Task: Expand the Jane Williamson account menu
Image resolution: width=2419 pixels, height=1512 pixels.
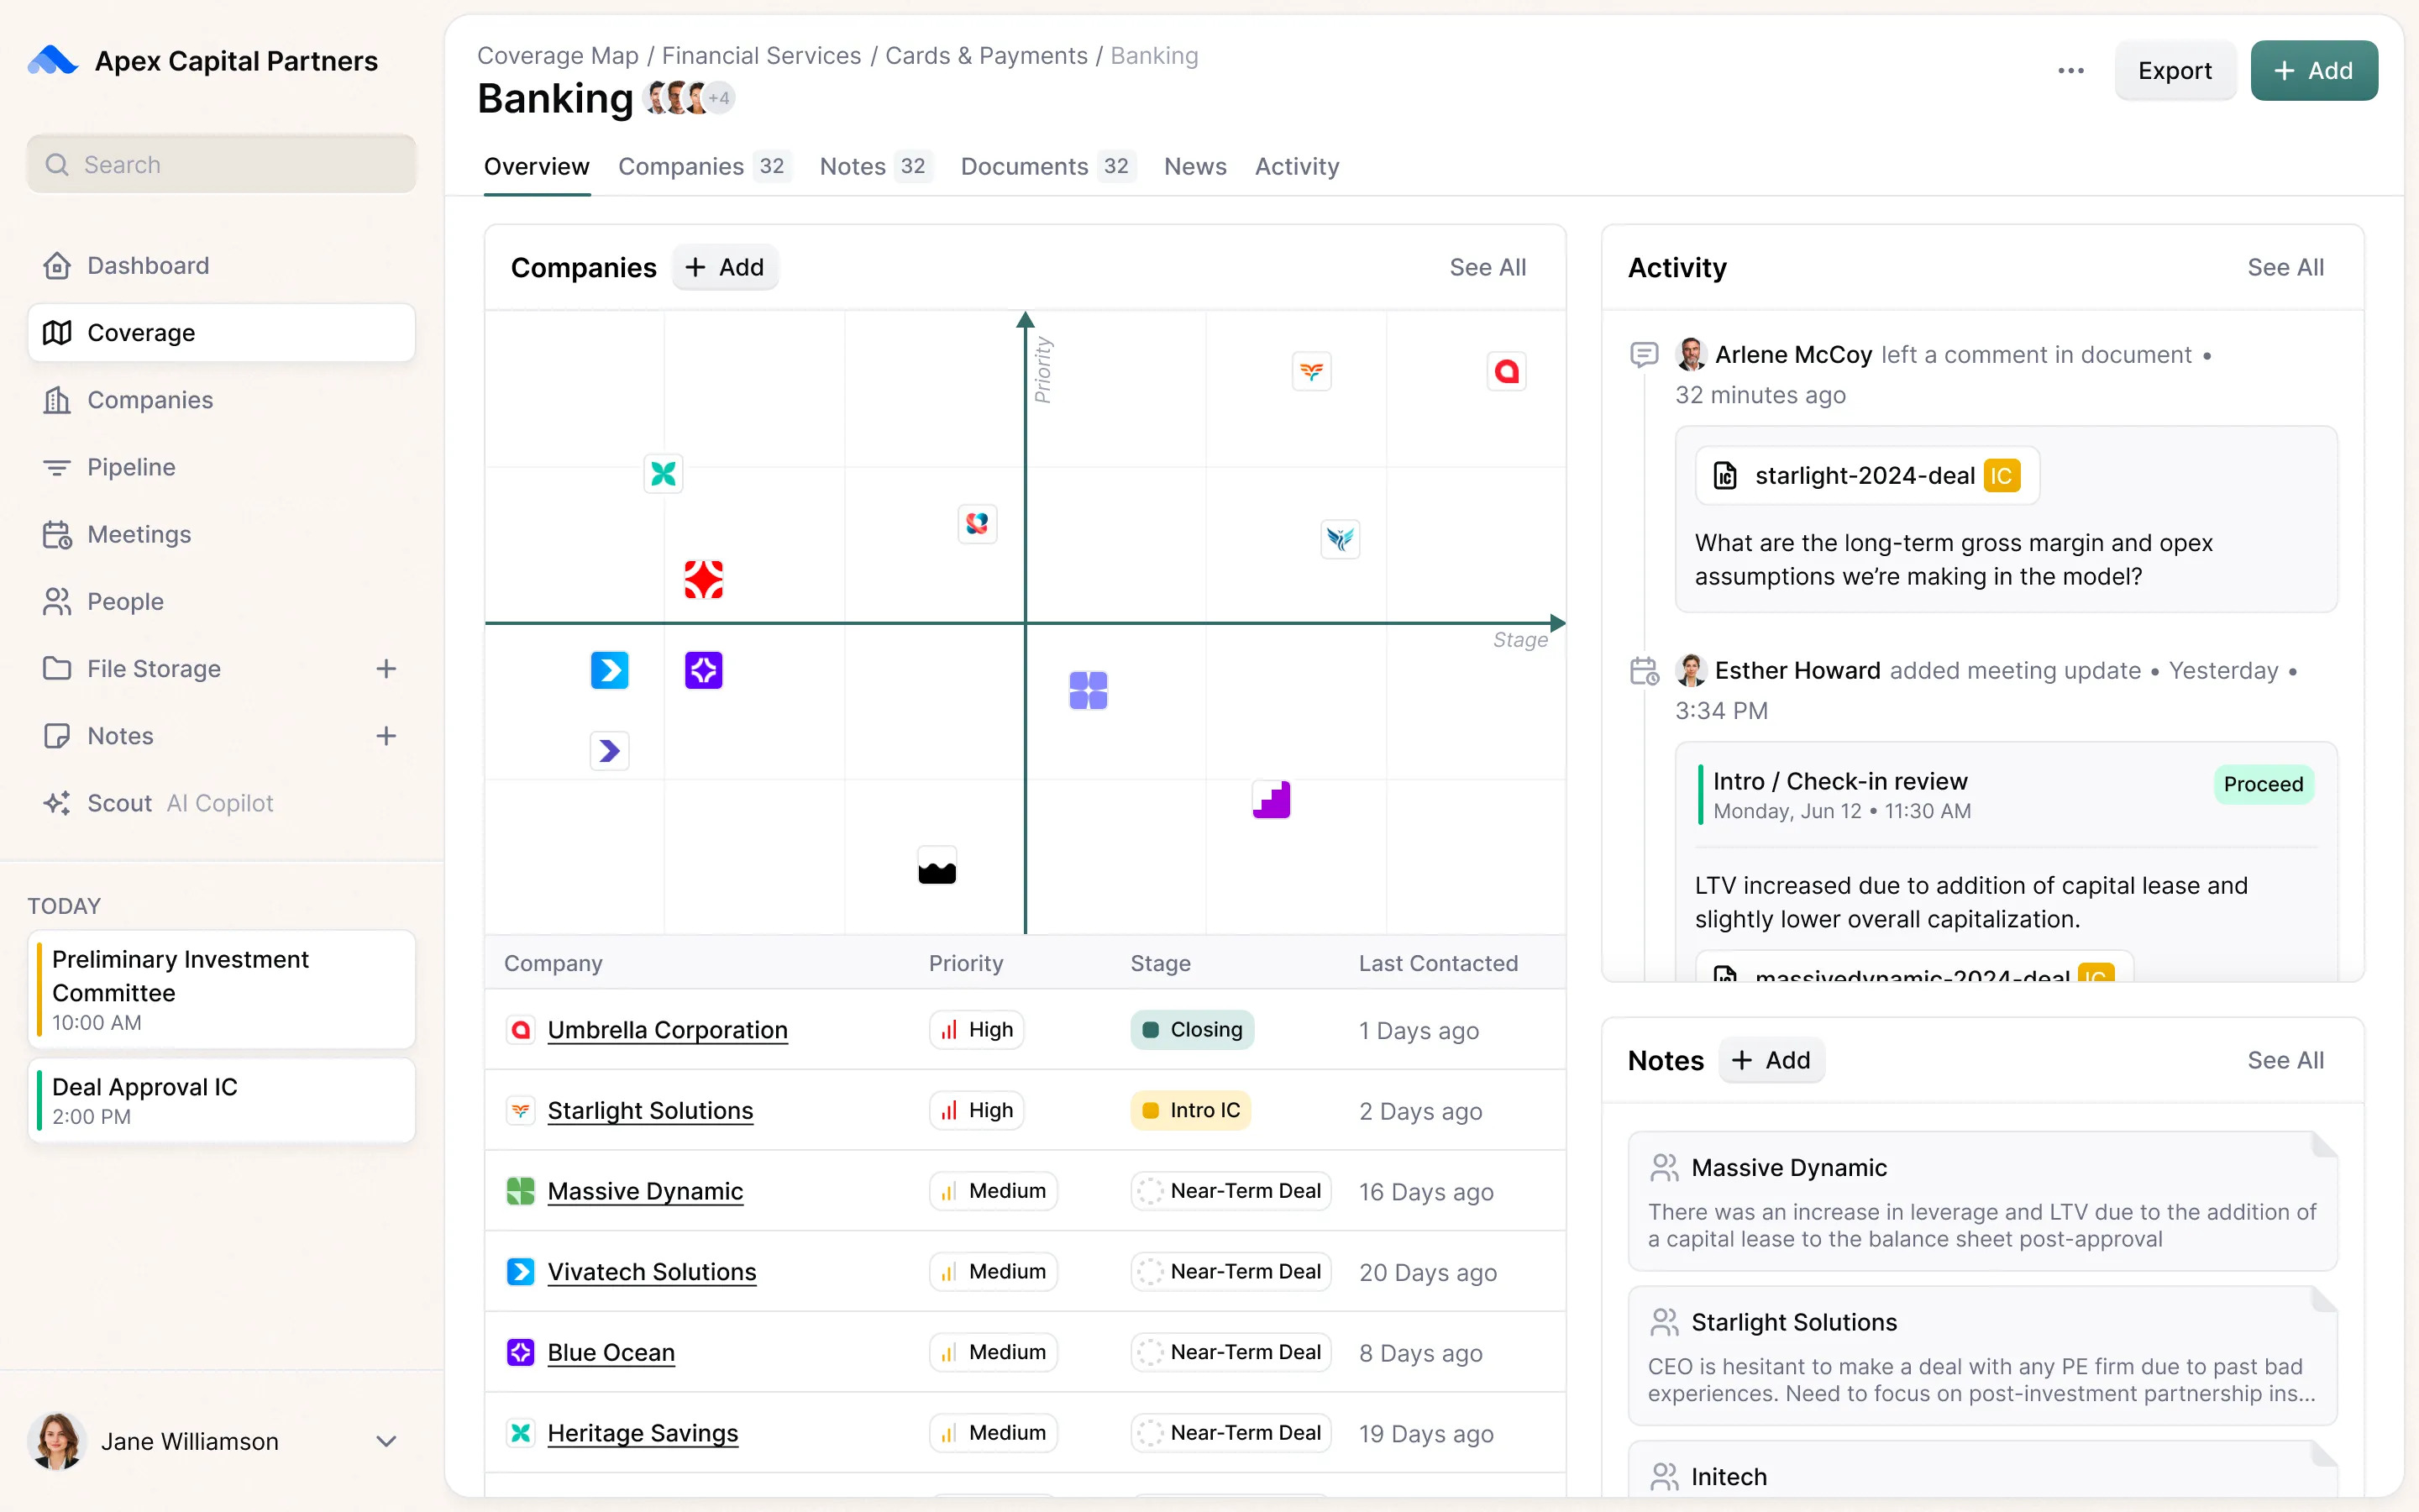Action: pos(386,1441)
